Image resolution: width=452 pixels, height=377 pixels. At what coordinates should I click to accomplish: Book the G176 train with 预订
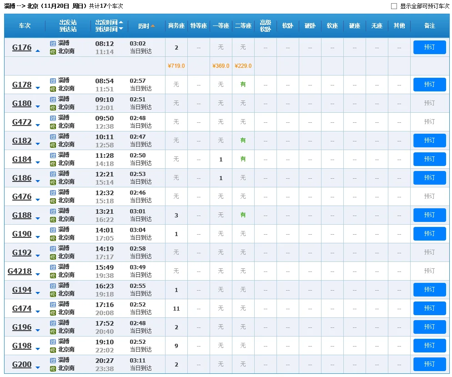tap(429, 47)
